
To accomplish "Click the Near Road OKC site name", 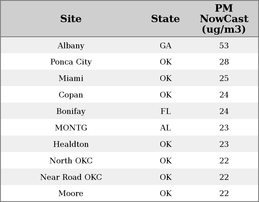I will click(71, 177).
